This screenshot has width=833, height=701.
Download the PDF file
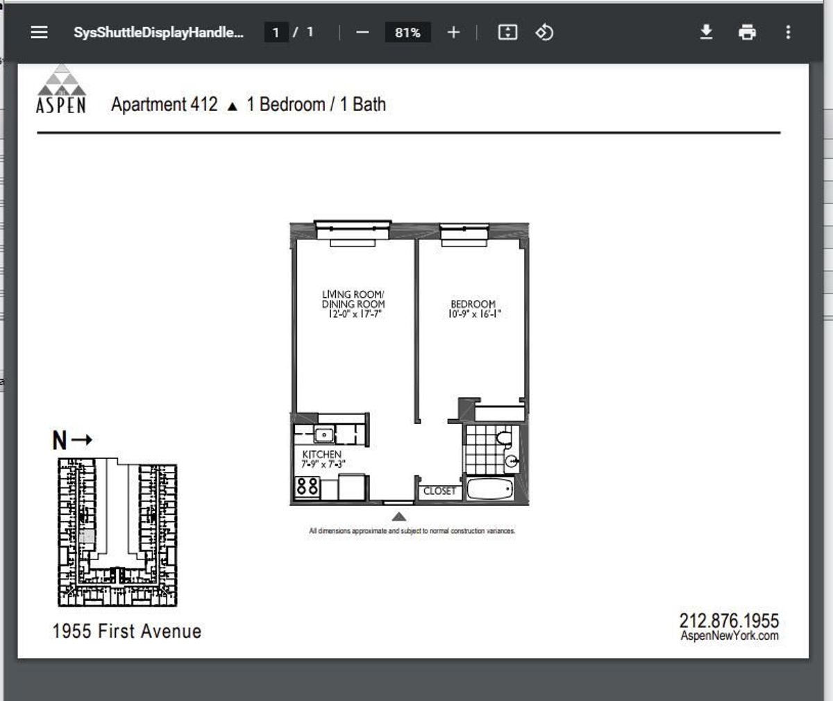pyautogui.click(x=706, y=32)
